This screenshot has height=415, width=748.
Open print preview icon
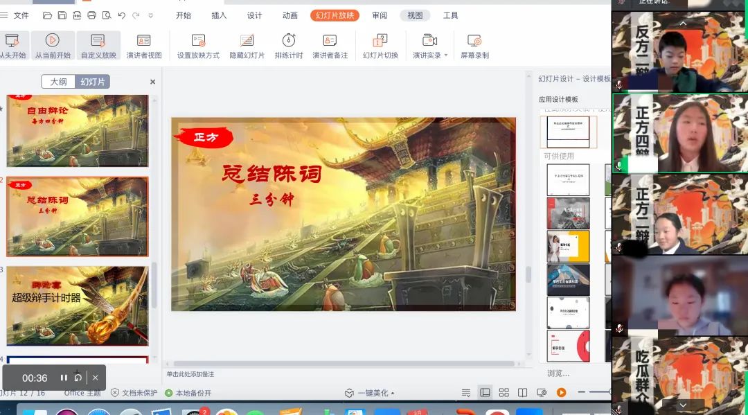coord(107,15)
